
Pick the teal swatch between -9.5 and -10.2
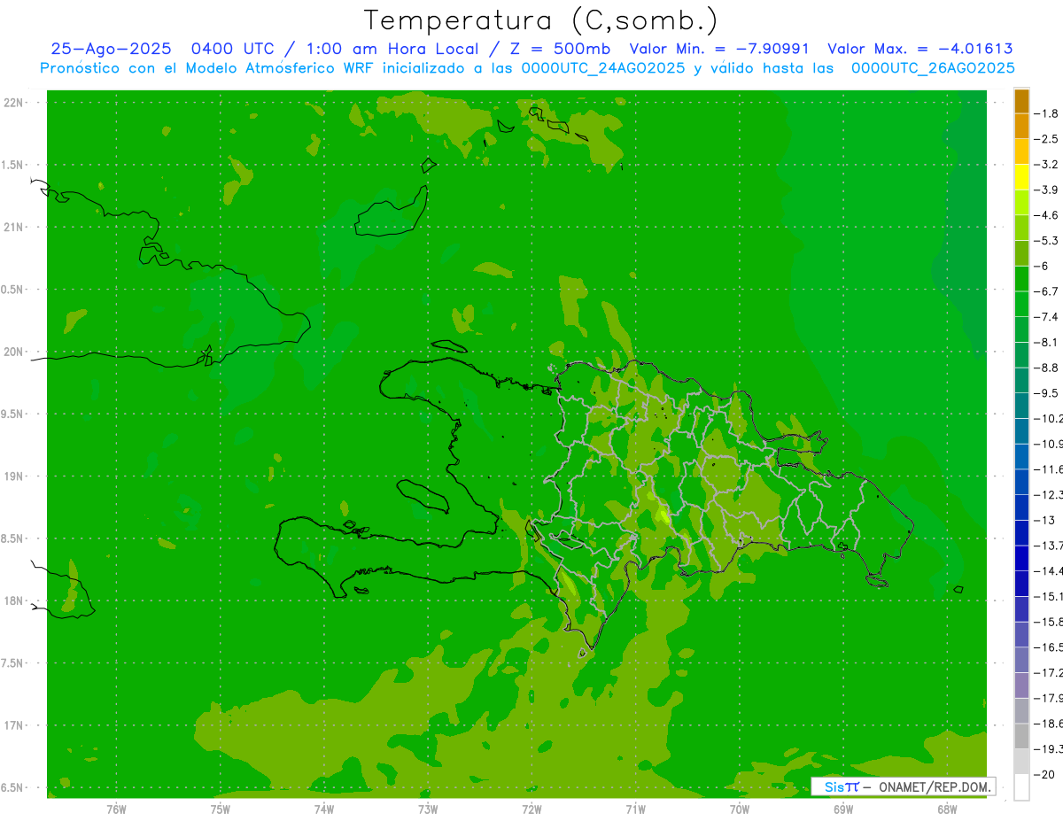pyautogui.click(x=1021, y=406)
